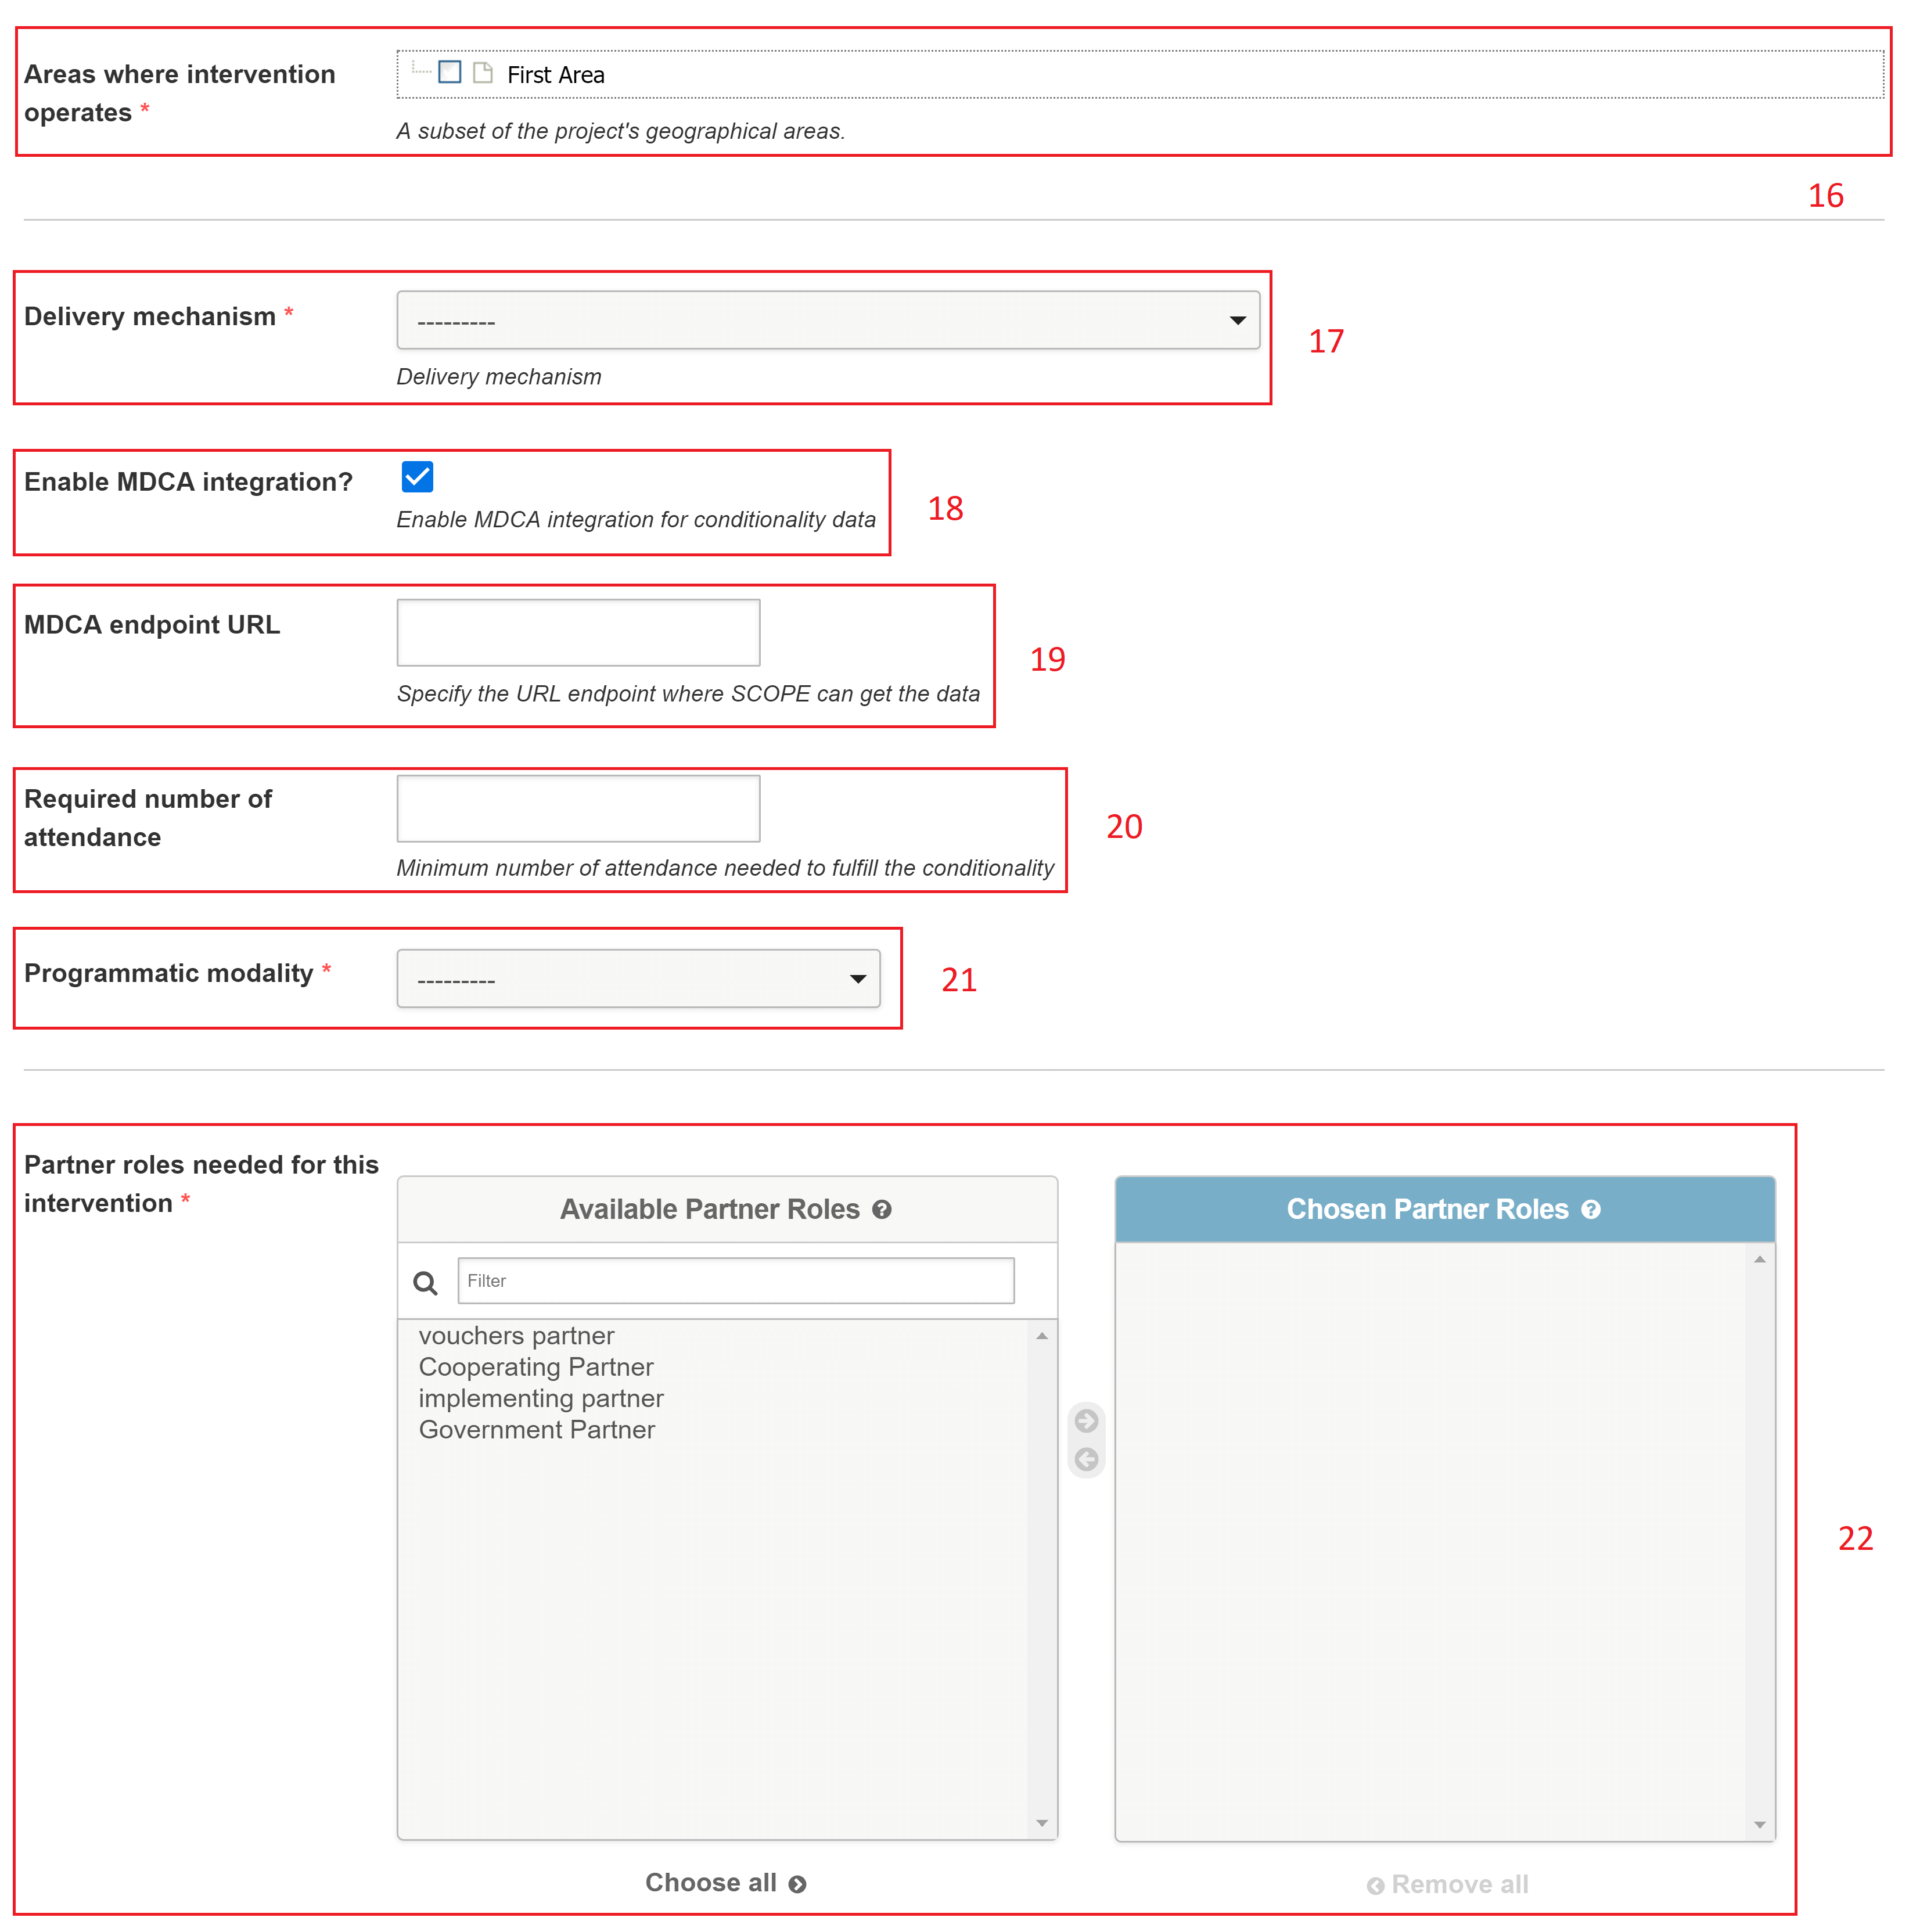
Task: Click the Choose all link
Action: point(725,1882)
